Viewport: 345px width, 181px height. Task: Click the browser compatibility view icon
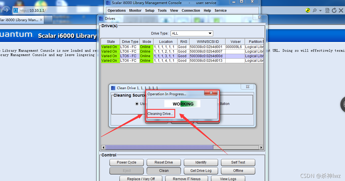point(328,10)
